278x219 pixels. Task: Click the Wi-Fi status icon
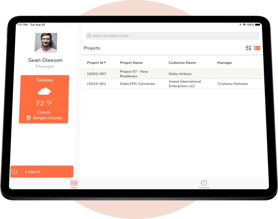[244, 25]
